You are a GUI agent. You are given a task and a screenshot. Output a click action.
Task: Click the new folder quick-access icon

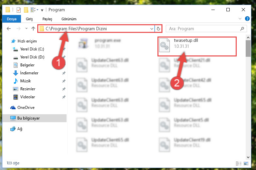click(x=26, y=10)
